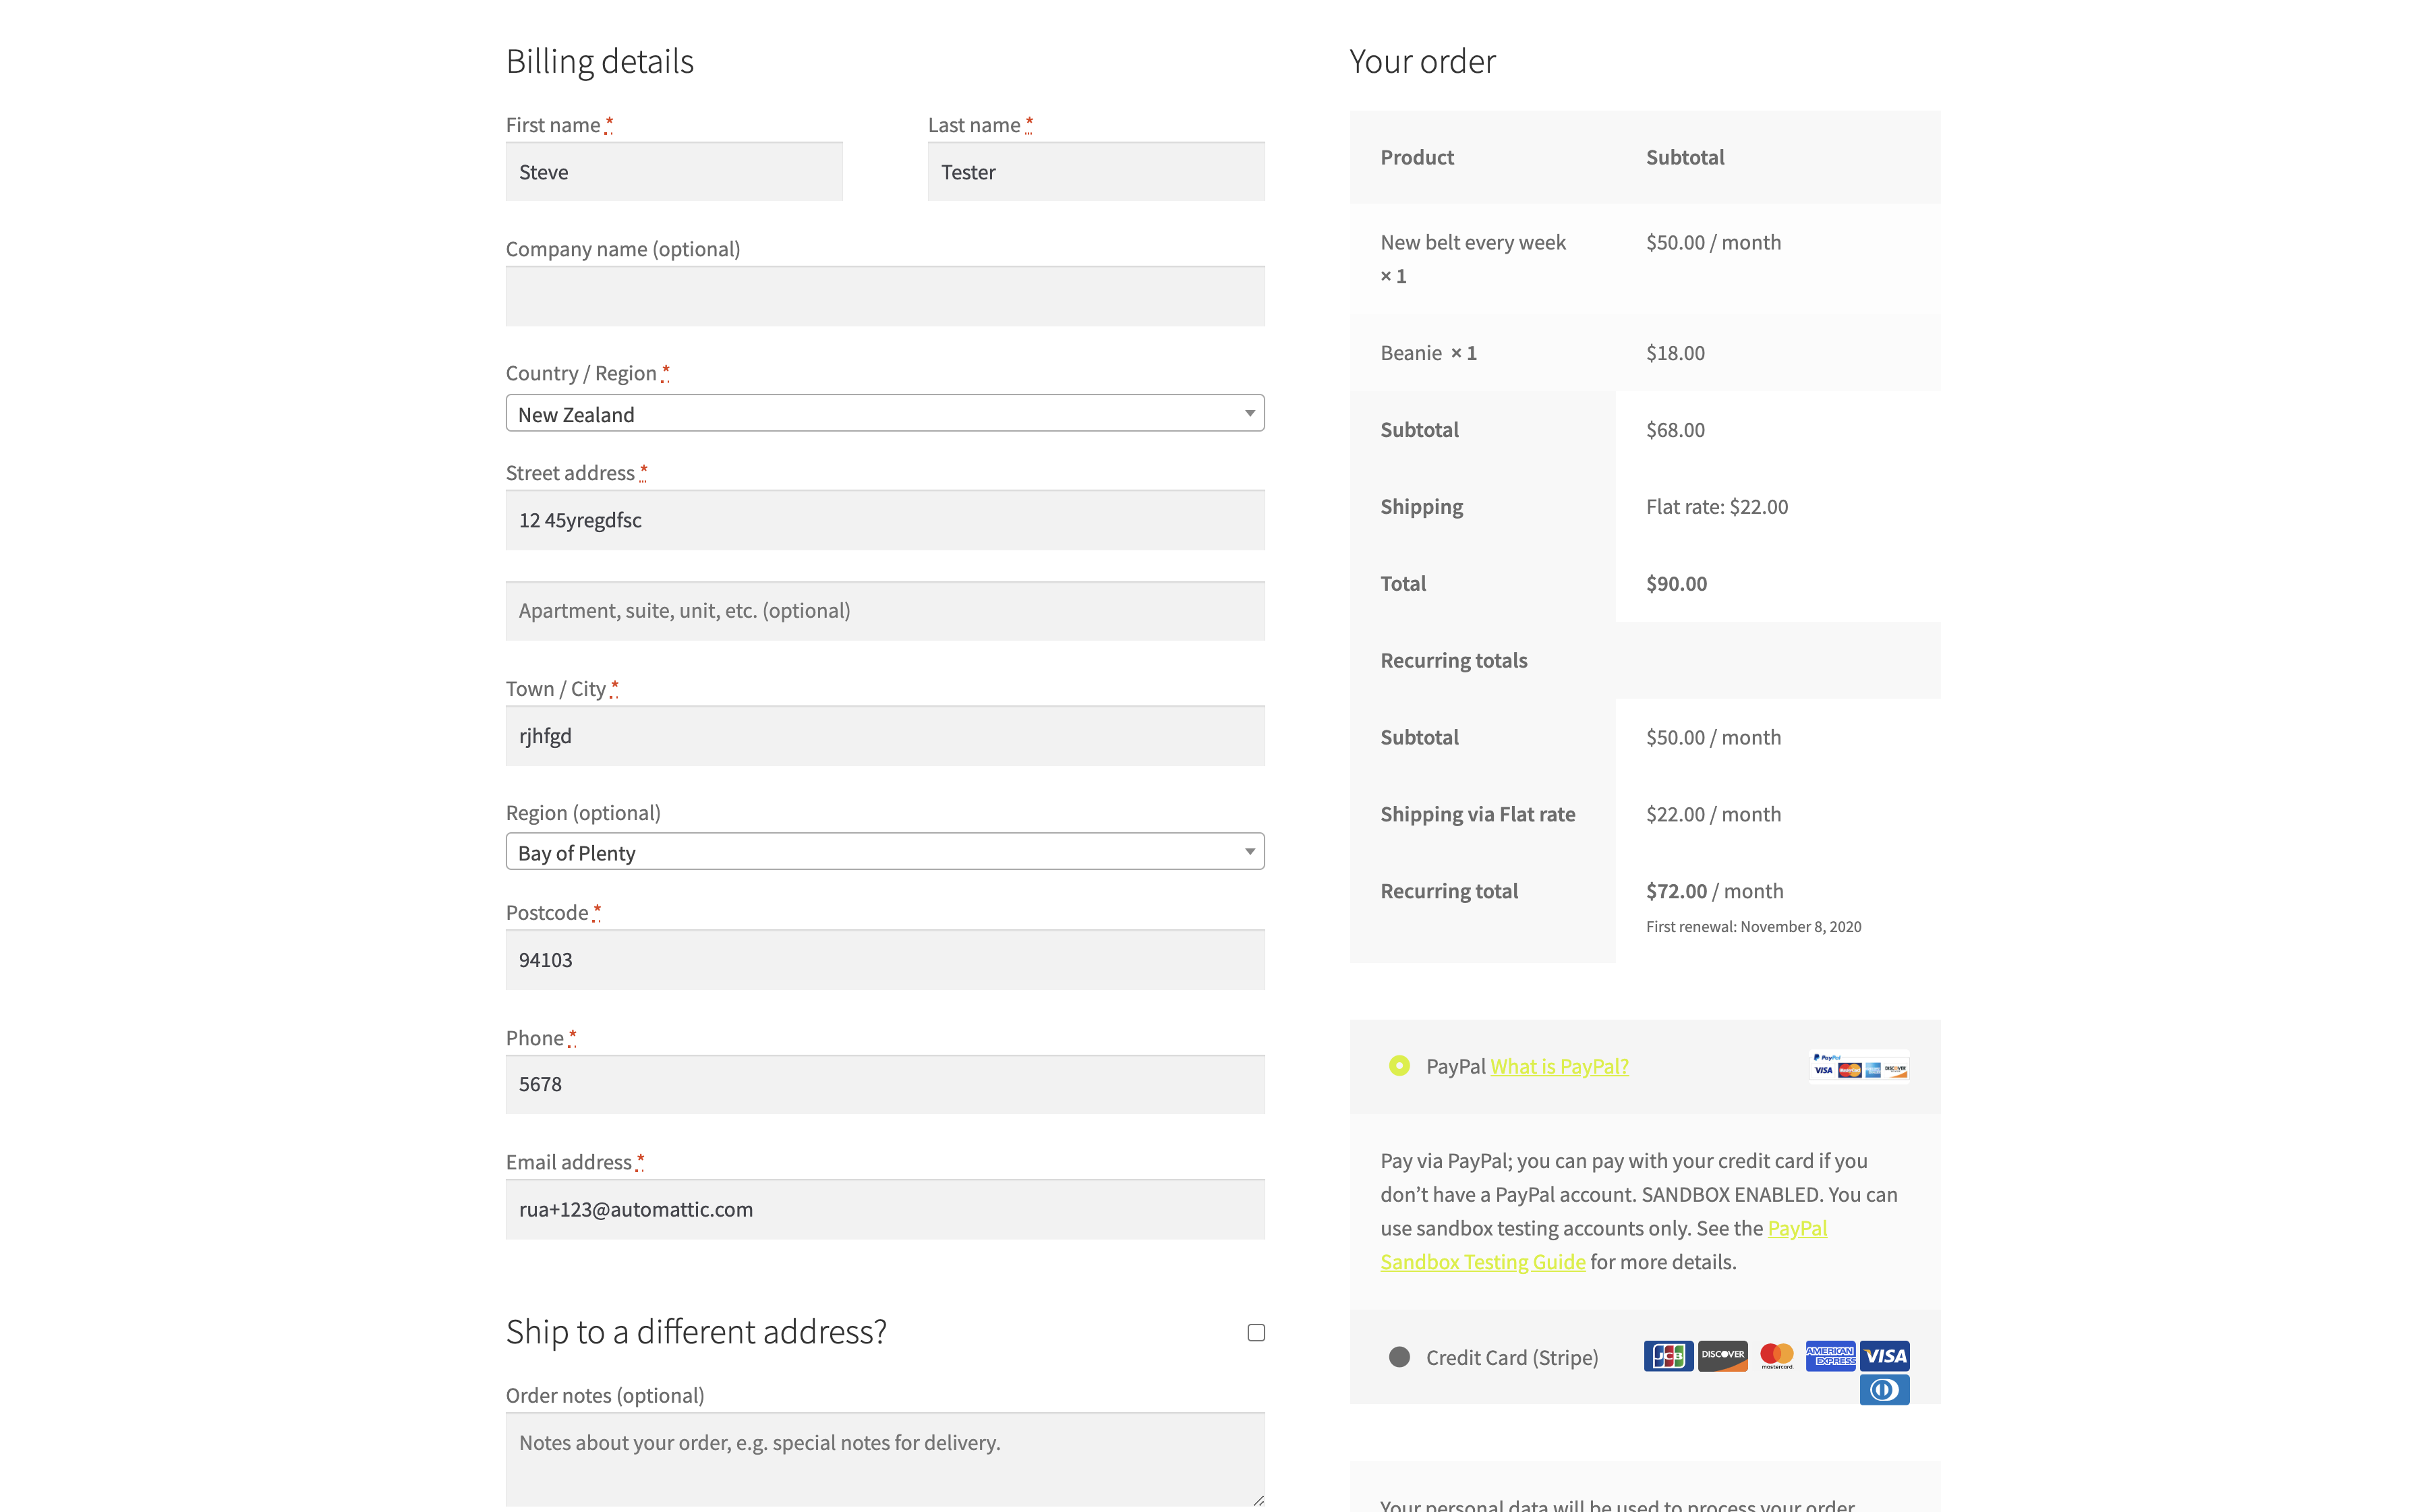
Task: Open the Region dropdown showing Bay of Plenty
Action: [884, 852]
